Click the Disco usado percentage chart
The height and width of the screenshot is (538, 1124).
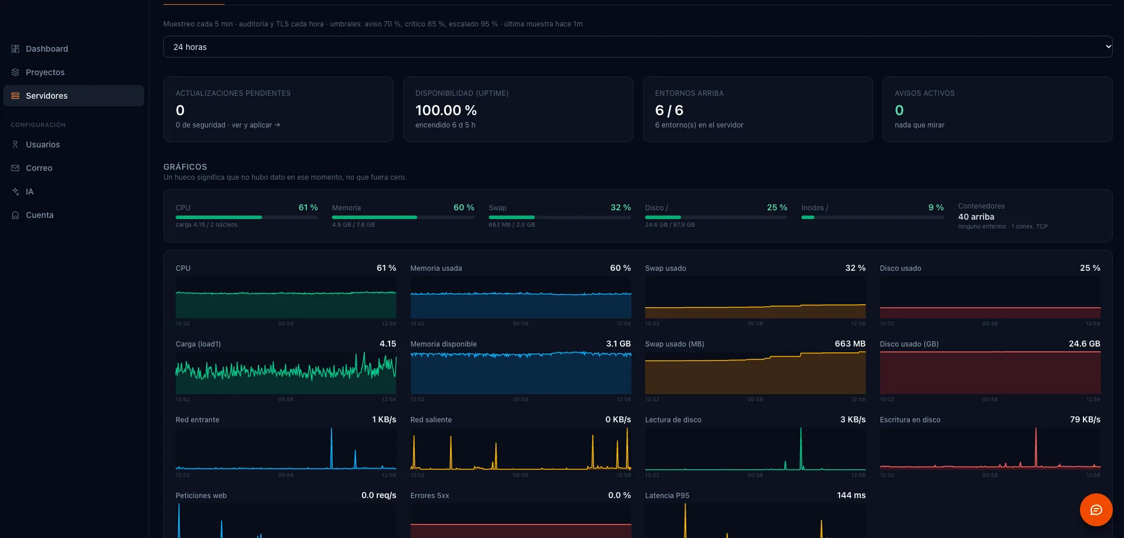[990, 297]
